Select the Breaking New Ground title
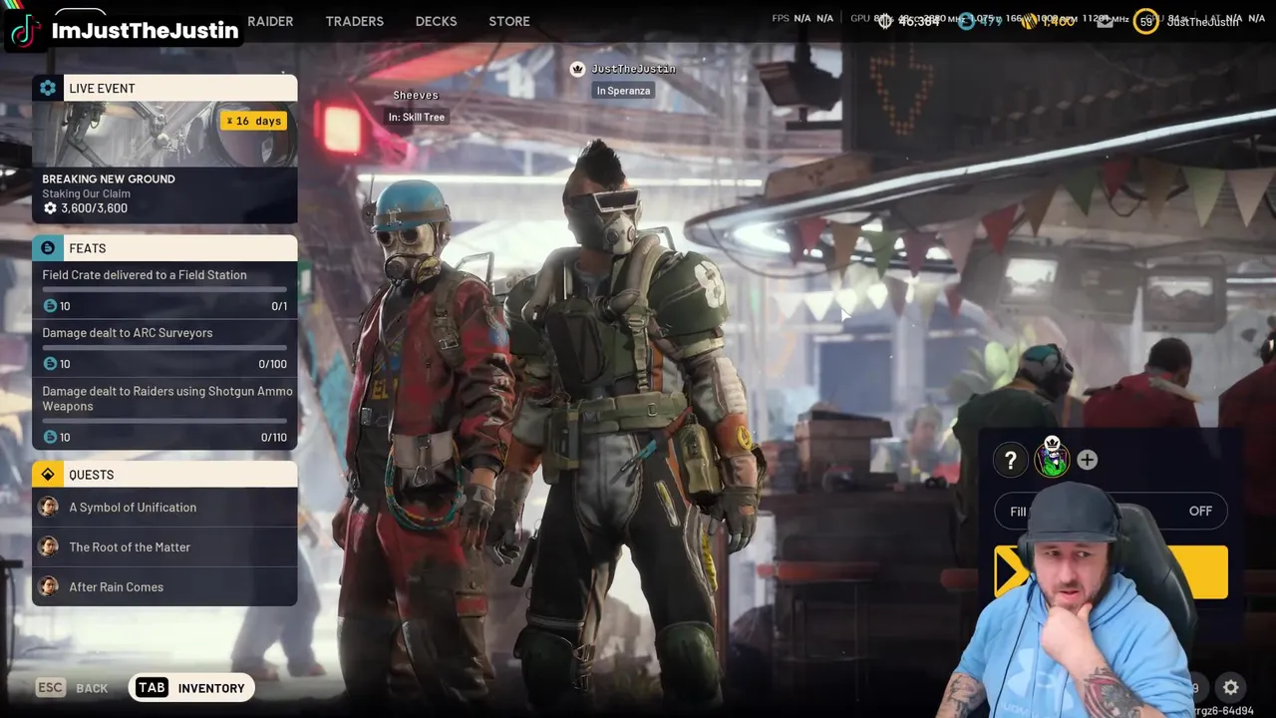 (109, 179)
